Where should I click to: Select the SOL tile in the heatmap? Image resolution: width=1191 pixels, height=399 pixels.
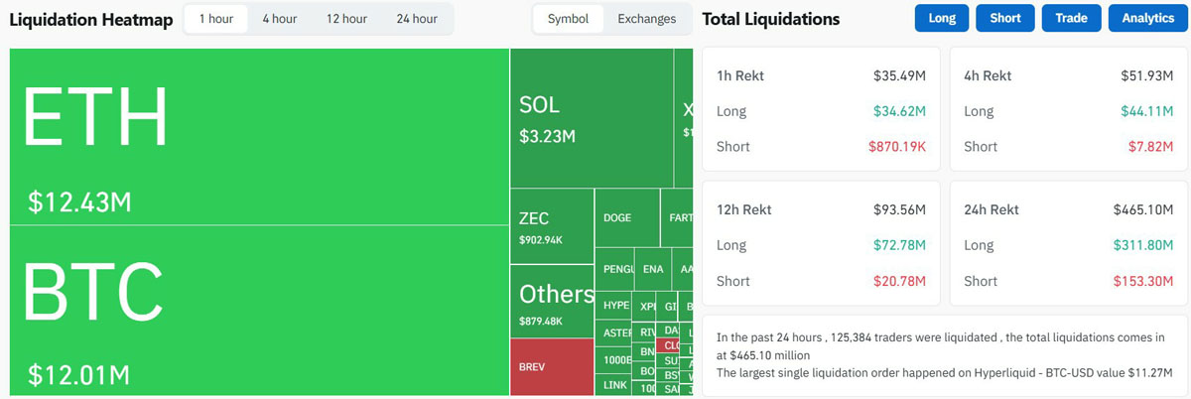[x=591, y=119]
